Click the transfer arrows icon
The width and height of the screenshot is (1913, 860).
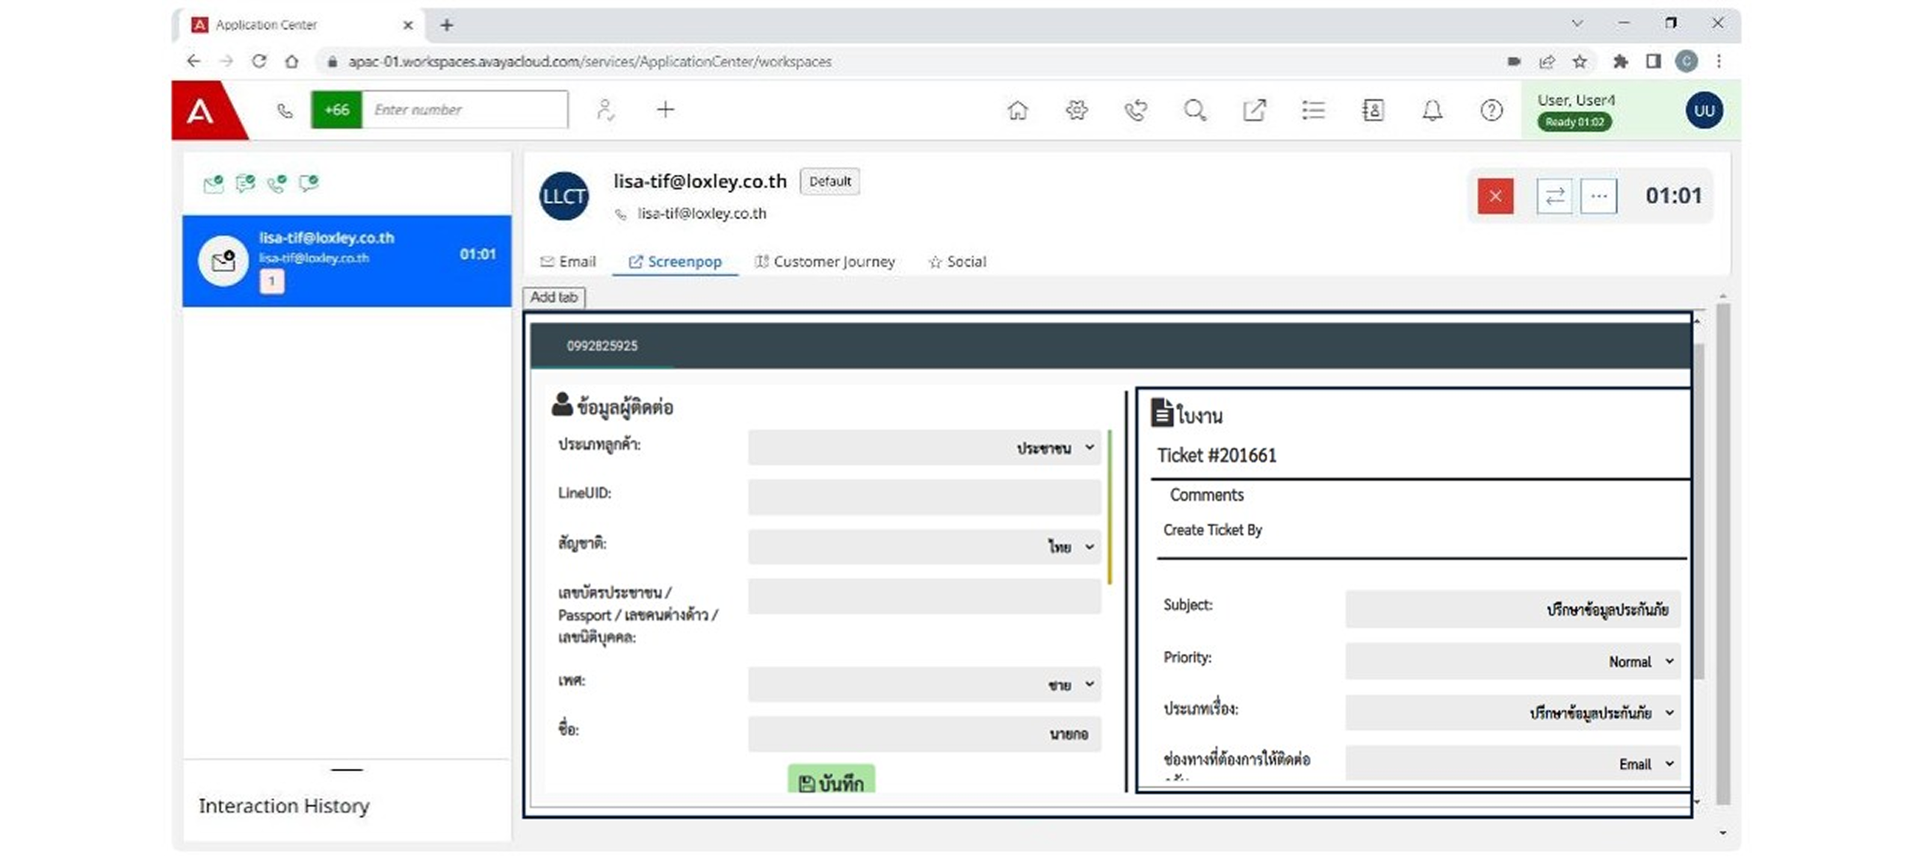1554,197
